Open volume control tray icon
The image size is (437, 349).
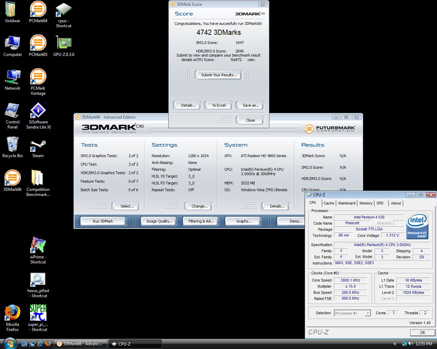(x=411, y=344)
